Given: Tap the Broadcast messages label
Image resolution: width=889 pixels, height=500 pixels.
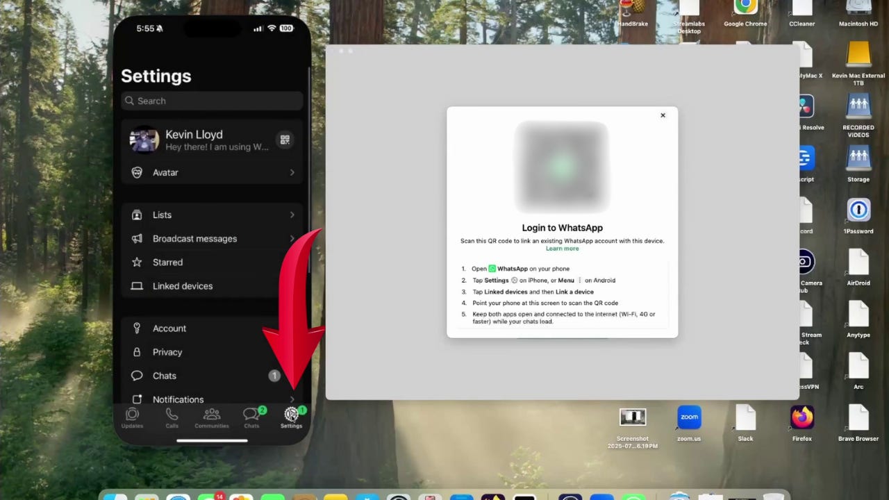Looking at the screenshot, I should pos(194,239).
